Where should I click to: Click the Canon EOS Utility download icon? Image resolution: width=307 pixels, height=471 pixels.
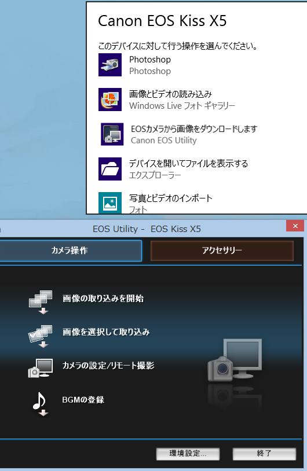(112, 134)
